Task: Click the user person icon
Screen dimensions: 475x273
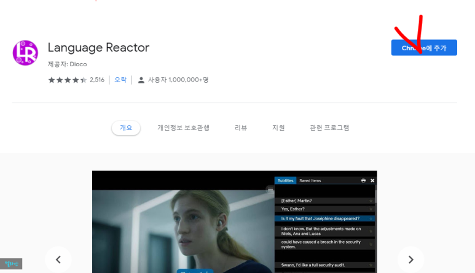Action: [141, 80]
